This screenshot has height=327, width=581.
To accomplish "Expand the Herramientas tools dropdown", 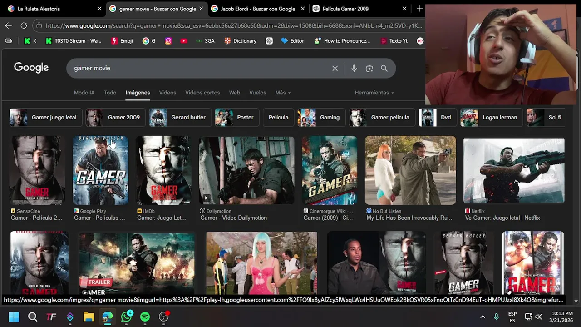I will coord(374,93).
